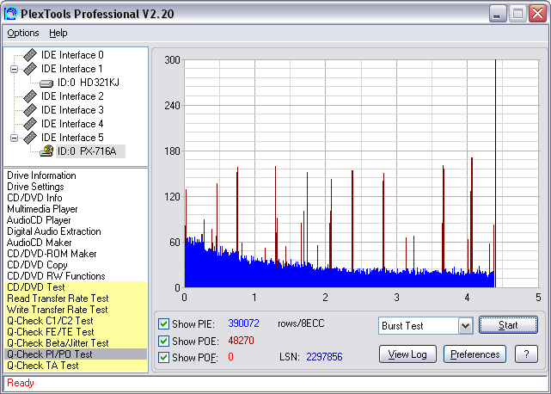
Task: Select AudioCD Maker entry
Action: 39,243
